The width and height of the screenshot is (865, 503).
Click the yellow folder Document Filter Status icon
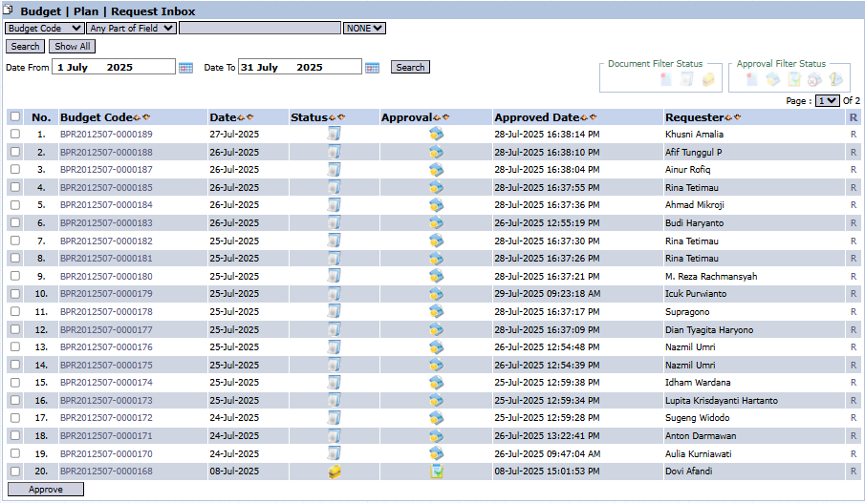(708, 80)
